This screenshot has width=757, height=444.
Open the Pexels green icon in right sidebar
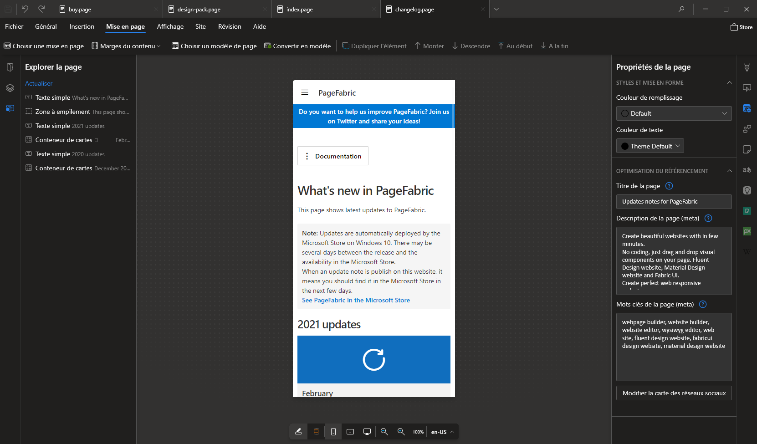point(747,211)
